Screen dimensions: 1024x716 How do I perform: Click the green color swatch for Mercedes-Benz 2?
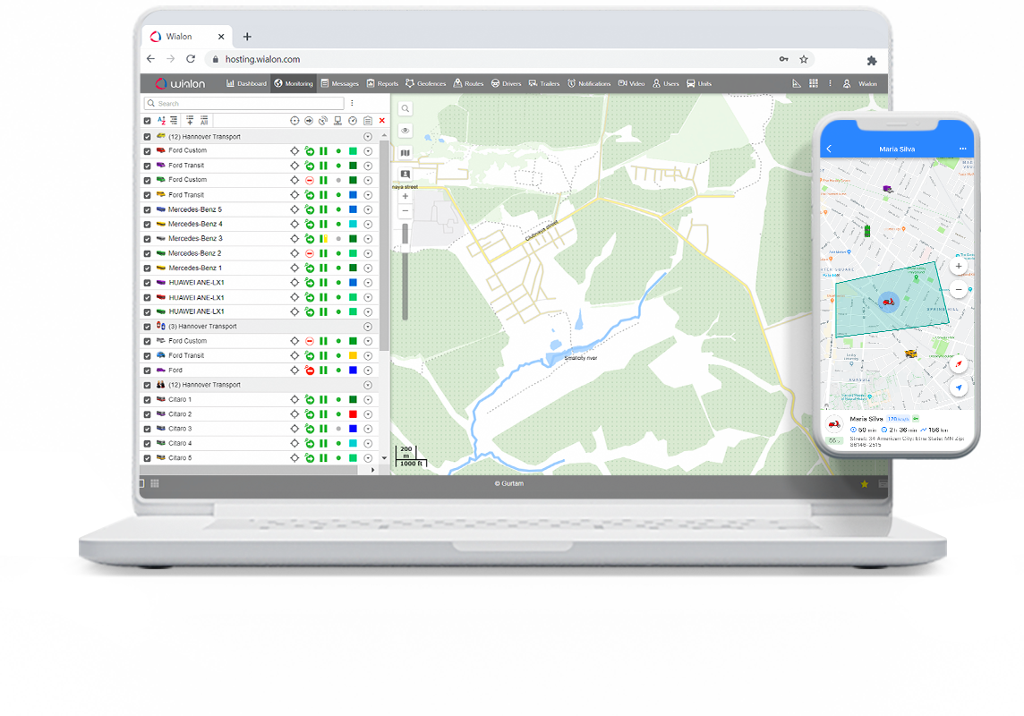(353, 253)
